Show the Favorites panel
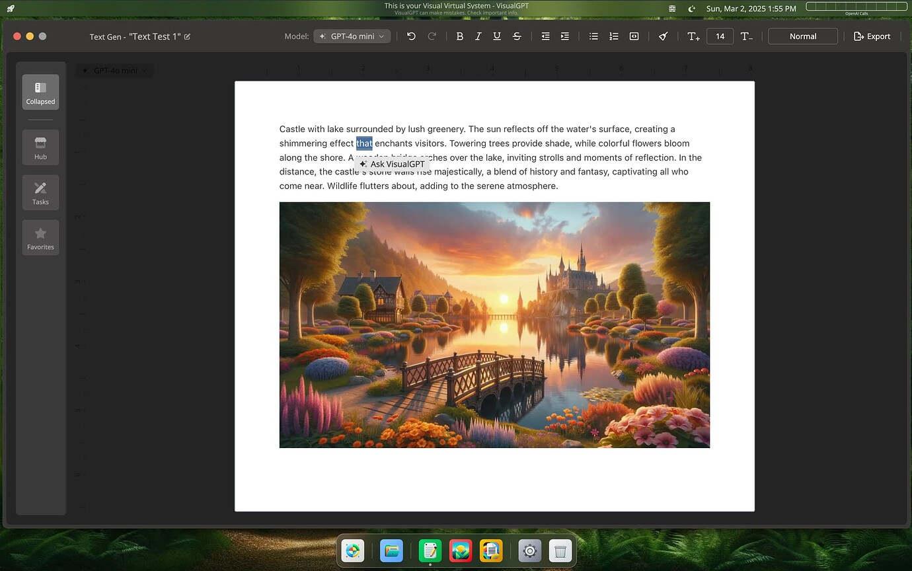 pyautogui.click(x=40, y=237)
